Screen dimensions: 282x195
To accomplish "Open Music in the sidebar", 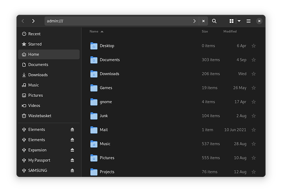I will (x=49, y=85).
